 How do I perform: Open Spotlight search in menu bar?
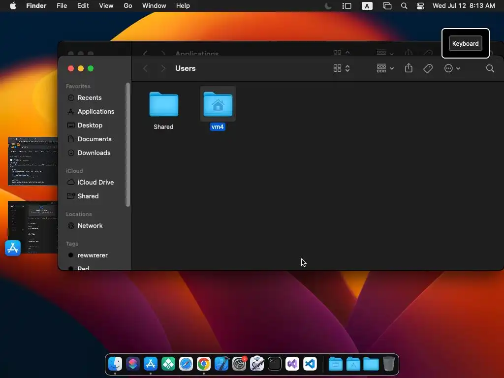[404, 6]
